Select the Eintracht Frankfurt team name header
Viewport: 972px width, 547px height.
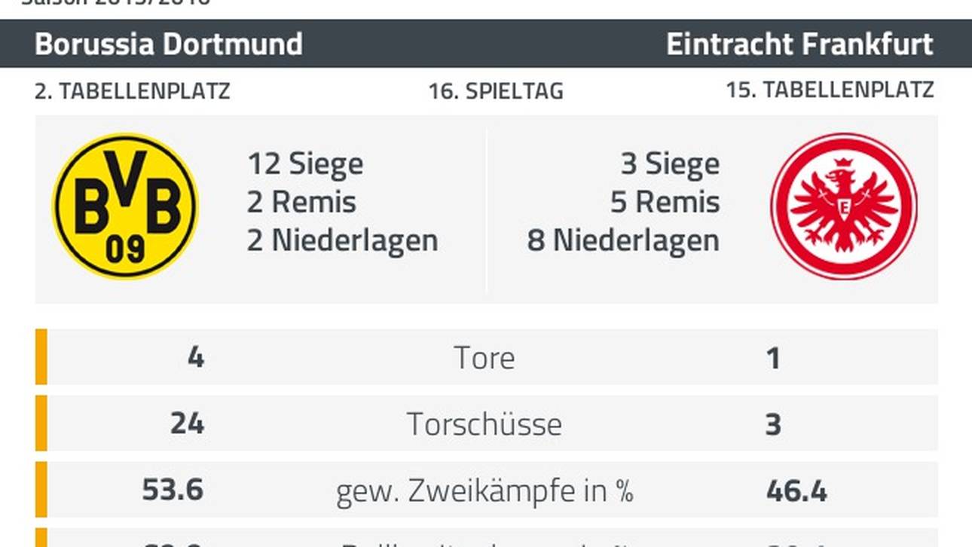(800, 44)
